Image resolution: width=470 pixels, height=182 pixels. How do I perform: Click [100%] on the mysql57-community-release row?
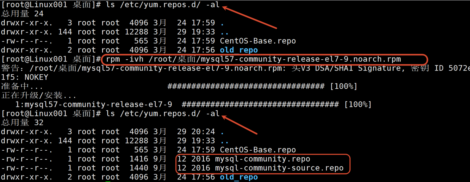(358, 104)
